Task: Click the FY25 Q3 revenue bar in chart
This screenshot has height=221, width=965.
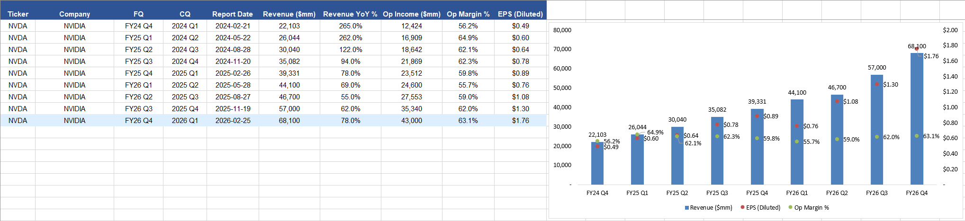Action: pyautogui.click(x=717, y=150)
